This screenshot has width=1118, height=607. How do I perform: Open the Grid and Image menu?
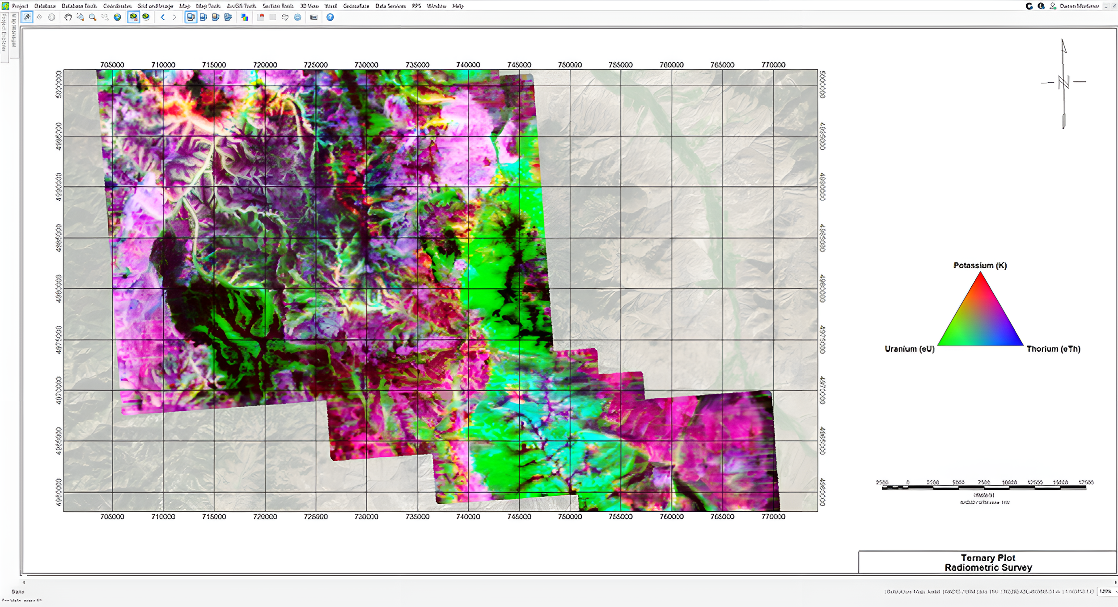(x=155, y=6)
